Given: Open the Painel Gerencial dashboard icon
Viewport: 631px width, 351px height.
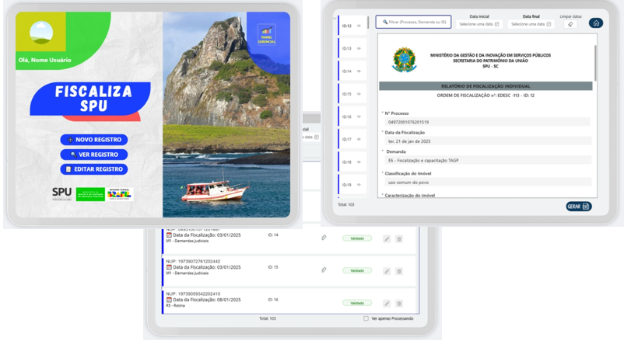Looking at the screenshot, I should point(266,34).
